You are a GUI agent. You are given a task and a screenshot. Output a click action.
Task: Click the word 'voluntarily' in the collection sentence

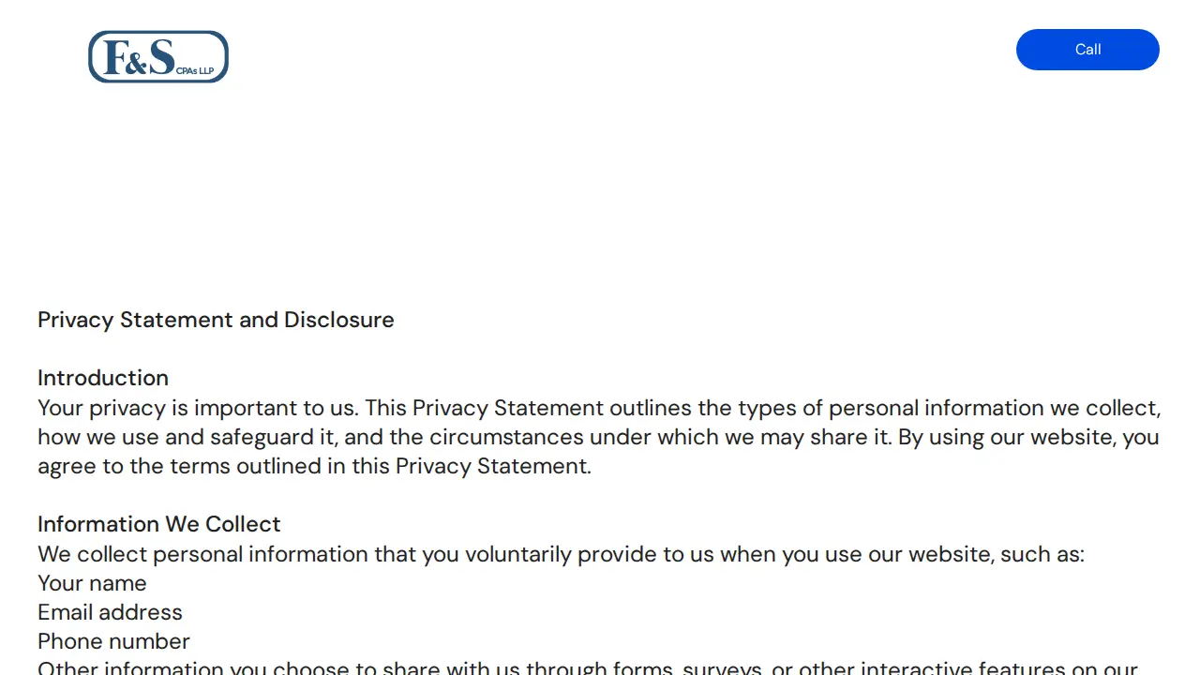click(517, 554)
